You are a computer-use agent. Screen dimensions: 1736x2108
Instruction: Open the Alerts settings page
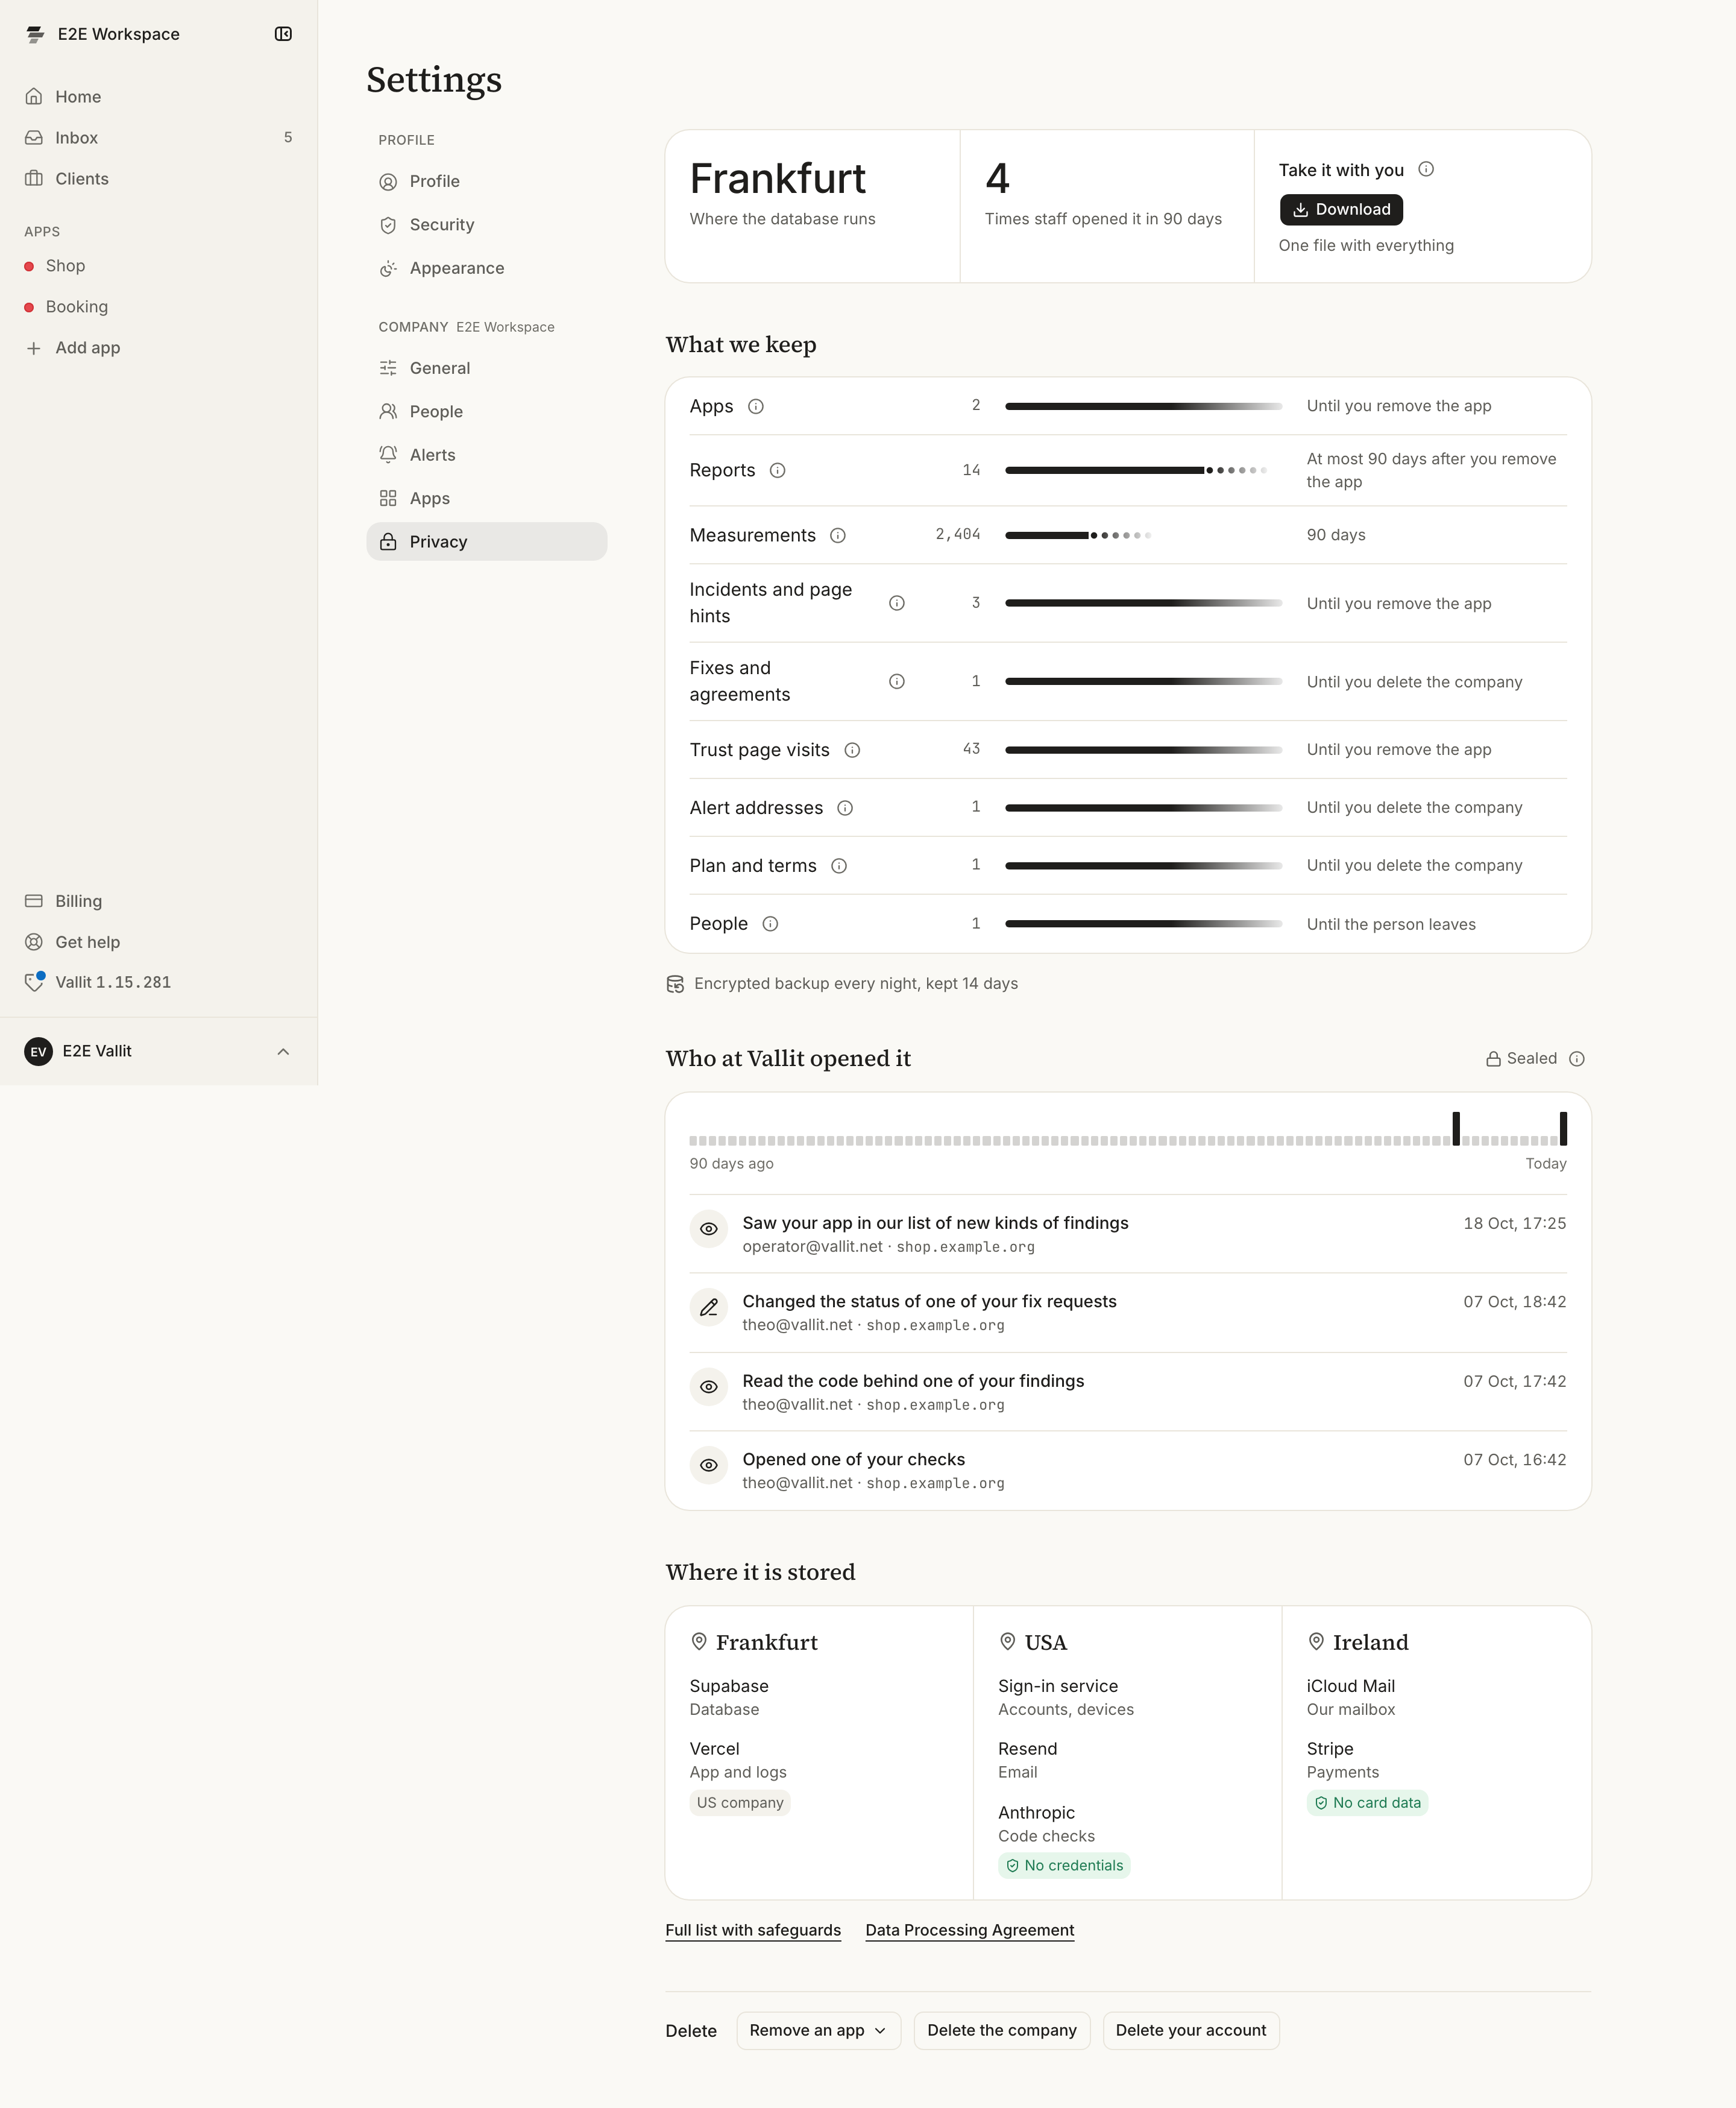(486, 454)
